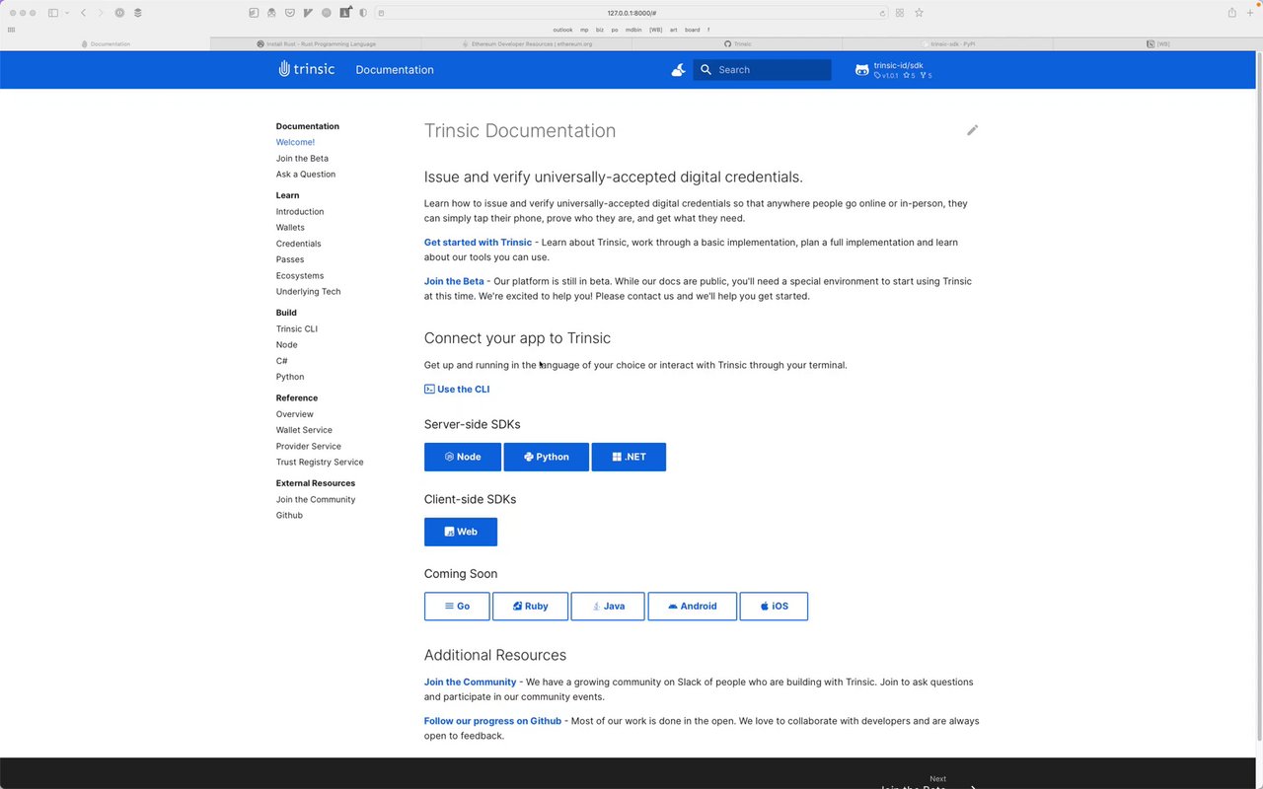The image size is (1263, 789).
Task: Select Ask a Question in sidebar
Action: coord(306,174)
